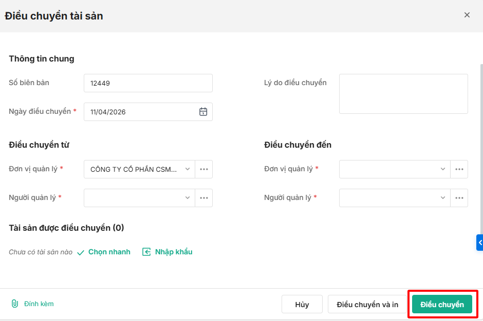Open the calendar date picker icon

[203, 112]
